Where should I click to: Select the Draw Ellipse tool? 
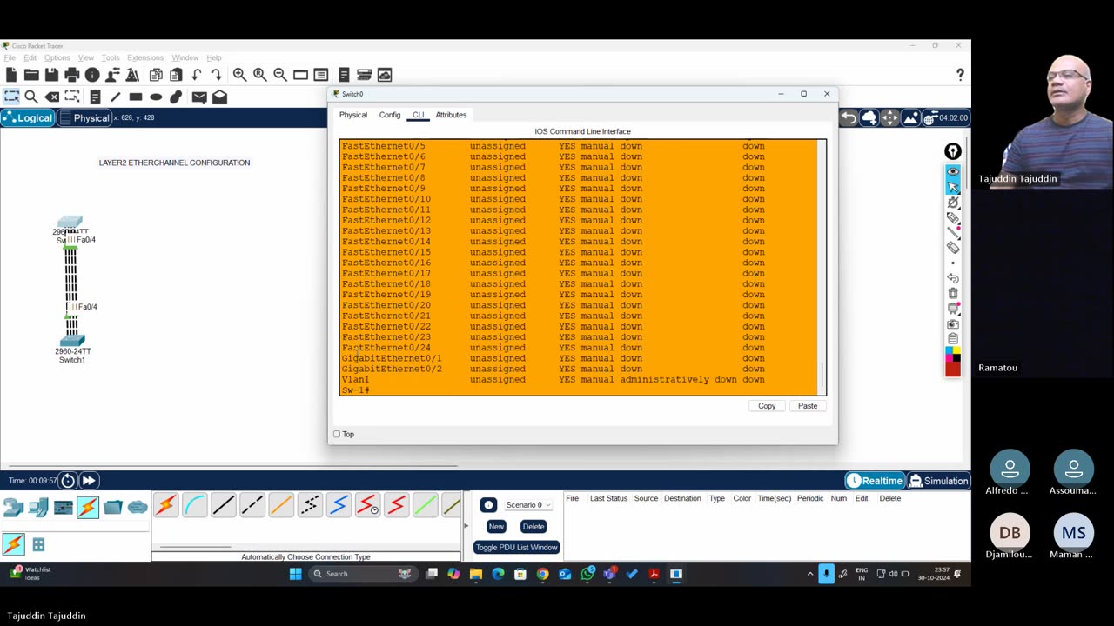[156, 97]
